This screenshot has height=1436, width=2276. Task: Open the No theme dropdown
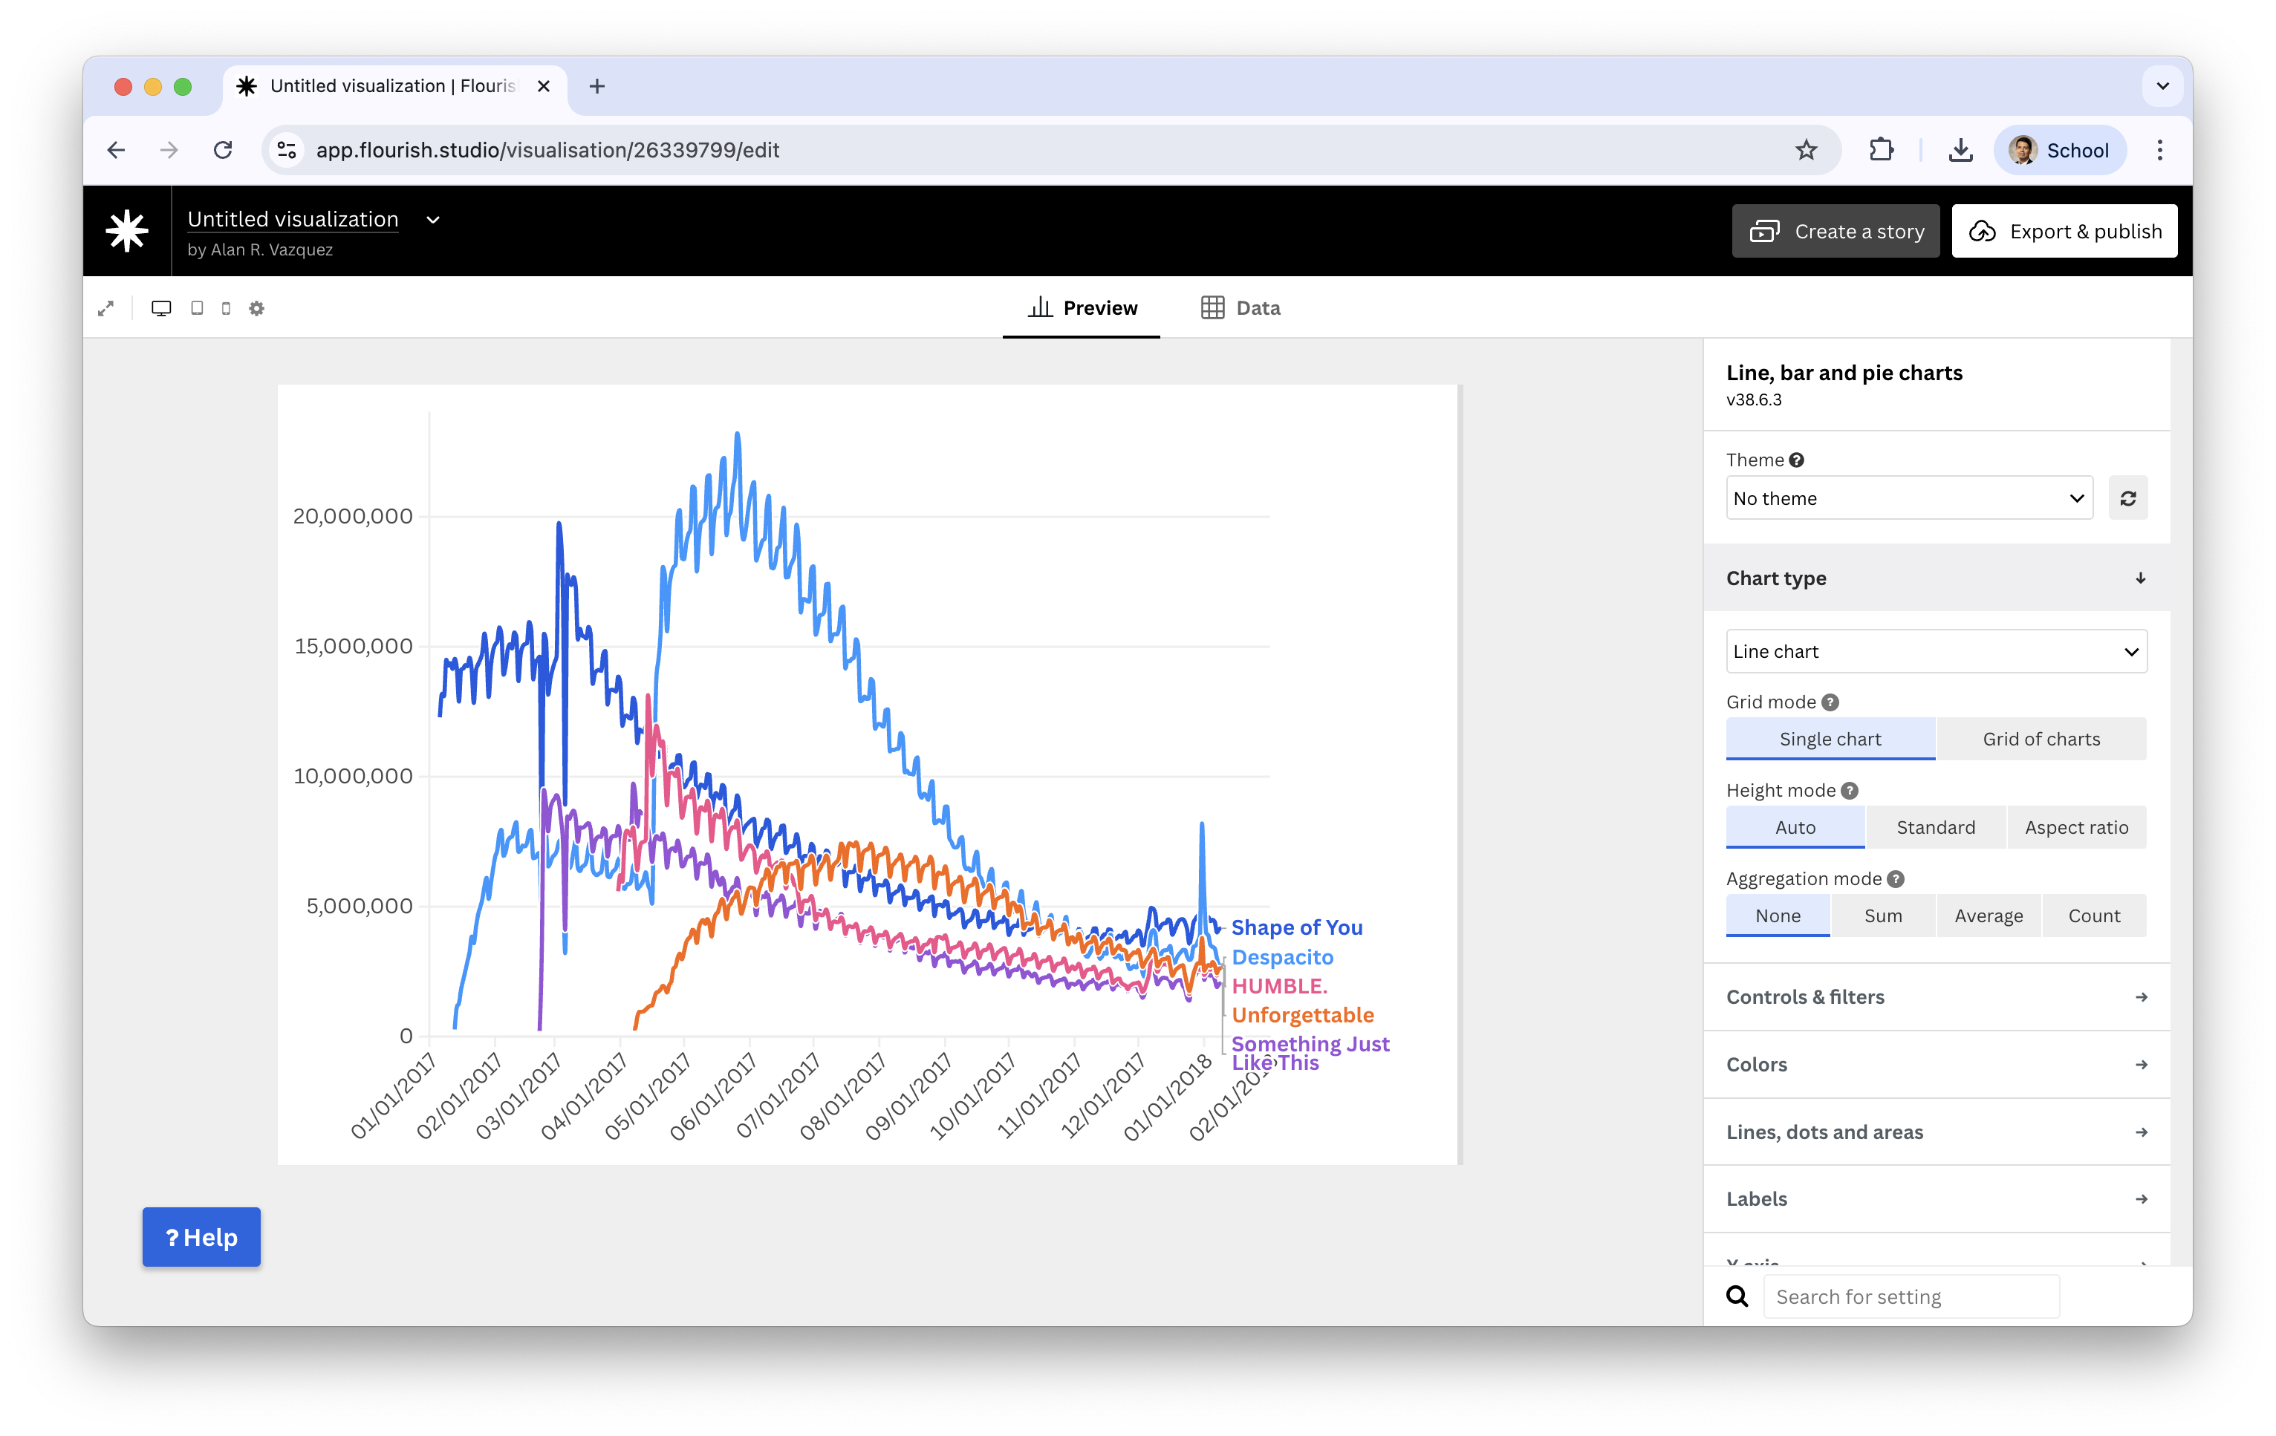tap(1908, 498)
